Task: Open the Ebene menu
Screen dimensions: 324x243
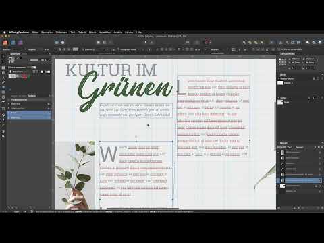Action: [92, 32]
